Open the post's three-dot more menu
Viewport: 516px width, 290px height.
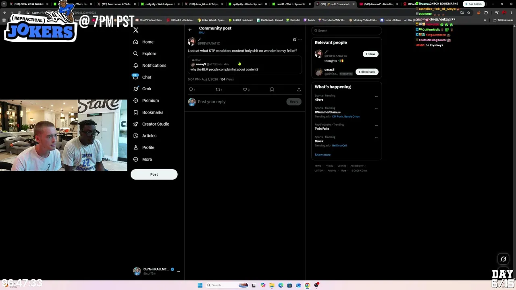[300, 39]
